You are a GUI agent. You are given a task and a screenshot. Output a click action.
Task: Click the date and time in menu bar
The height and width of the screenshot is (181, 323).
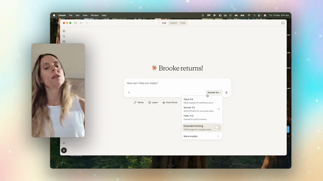279,15
